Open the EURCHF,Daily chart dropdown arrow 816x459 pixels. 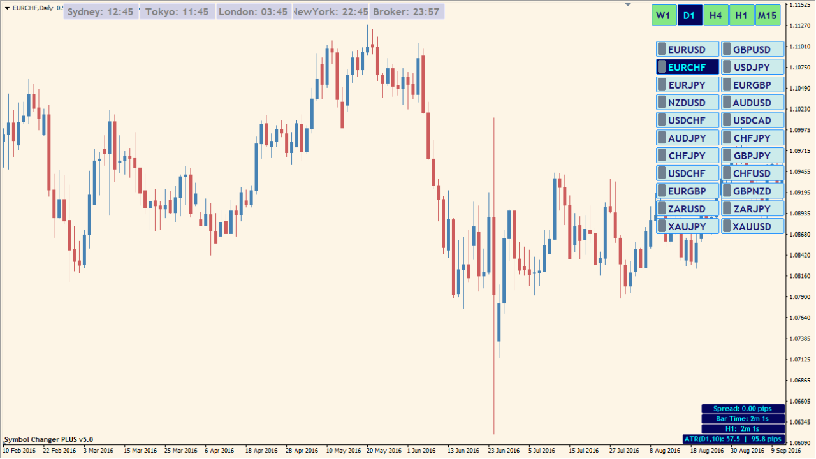click(7, 8)
